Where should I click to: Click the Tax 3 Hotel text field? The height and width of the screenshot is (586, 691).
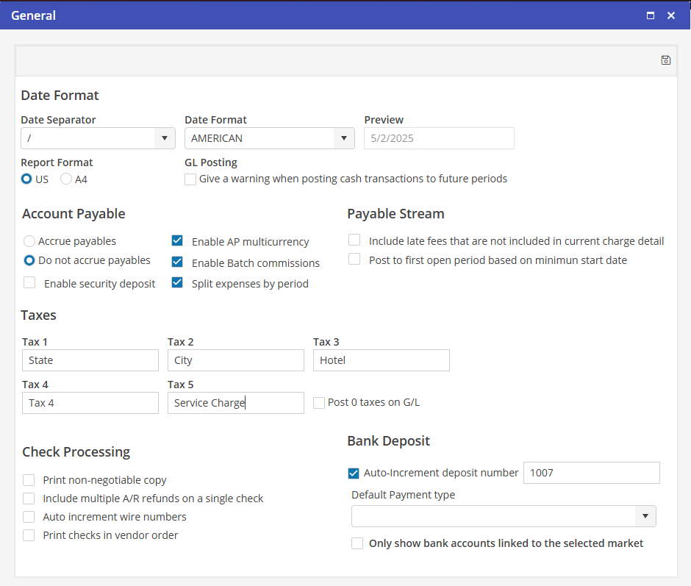(x=381, y=360)
